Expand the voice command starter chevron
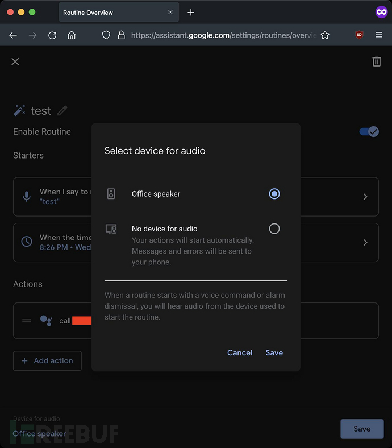The height and width of the screenshot is (448, 392). pos(365,197)
